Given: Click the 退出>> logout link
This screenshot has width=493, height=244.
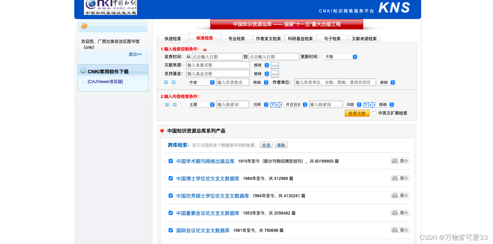Looking at the screenshot, I should [135, 54].
